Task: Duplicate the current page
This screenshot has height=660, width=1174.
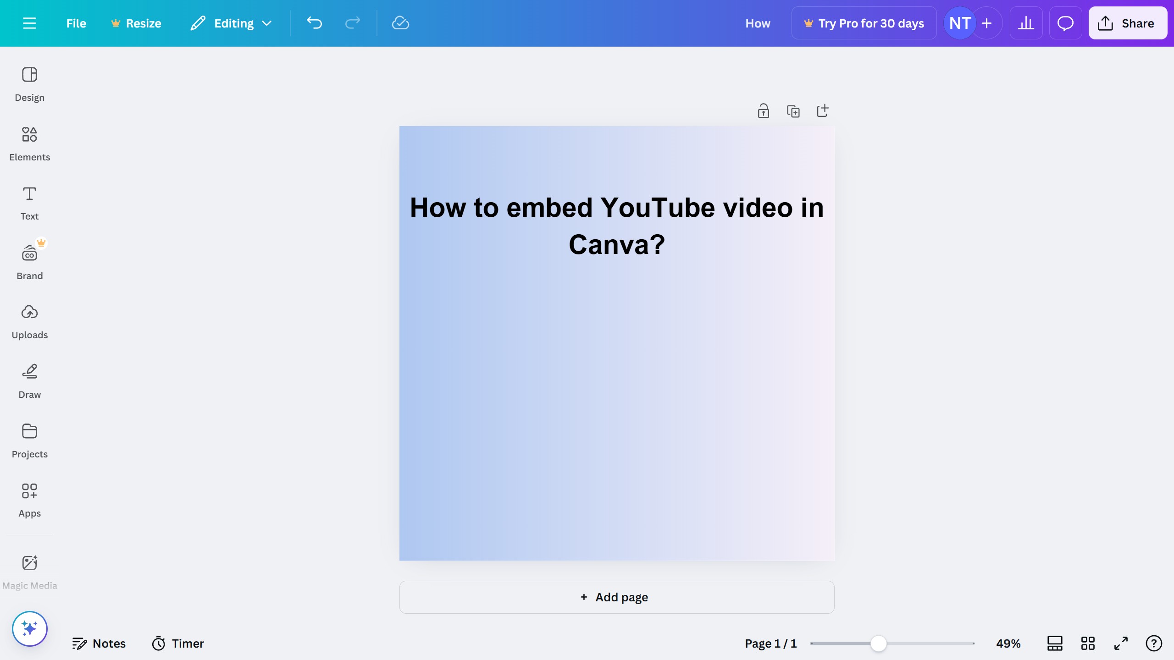Action: tap(793, 110)
